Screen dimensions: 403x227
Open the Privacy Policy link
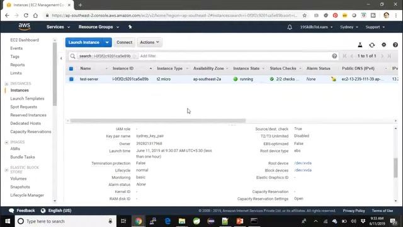[354, 211]
